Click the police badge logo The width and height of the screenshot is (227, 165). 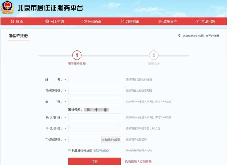click(x=9, y=7)
